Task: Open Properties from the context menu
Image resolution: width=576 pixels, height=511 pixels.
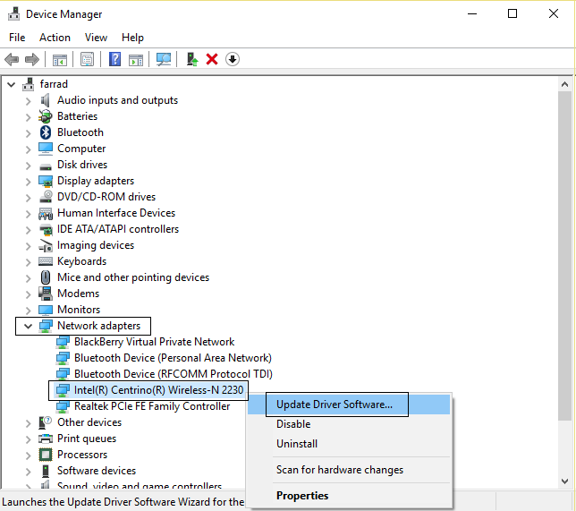Action: (x=302, y=496)
